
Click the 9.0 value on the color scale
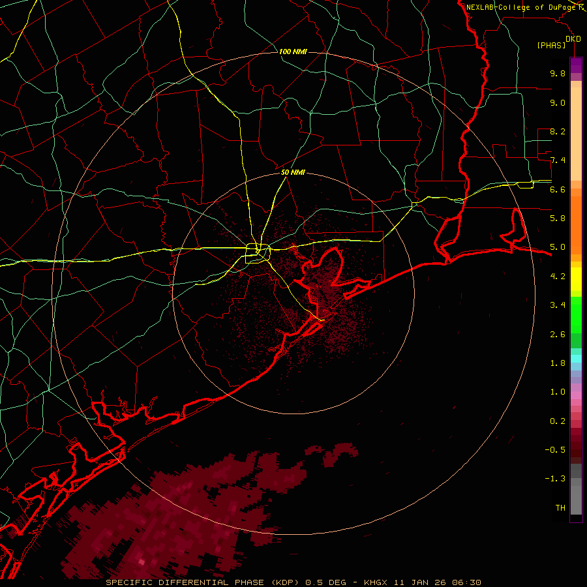(558, 103)
